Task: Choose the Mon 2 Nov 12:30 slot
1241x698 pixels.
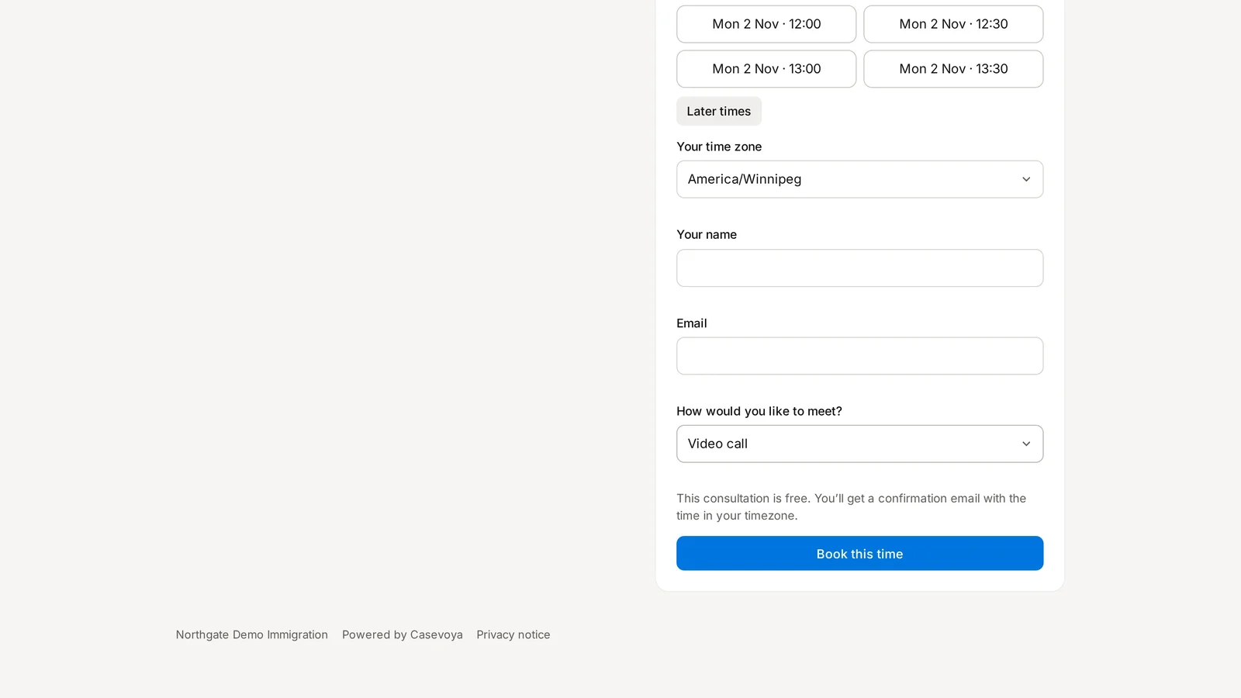Action: point(953,24)
